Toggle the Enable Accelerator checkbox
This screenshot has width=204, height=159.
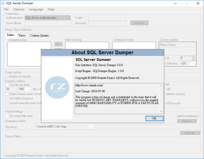pyautogui.click(x=7, y=76)
